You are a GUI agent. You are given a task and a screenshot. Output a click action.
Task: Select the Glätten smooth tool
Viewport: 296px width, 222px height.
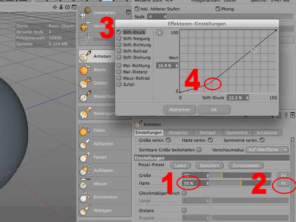[x=97, y=83]
